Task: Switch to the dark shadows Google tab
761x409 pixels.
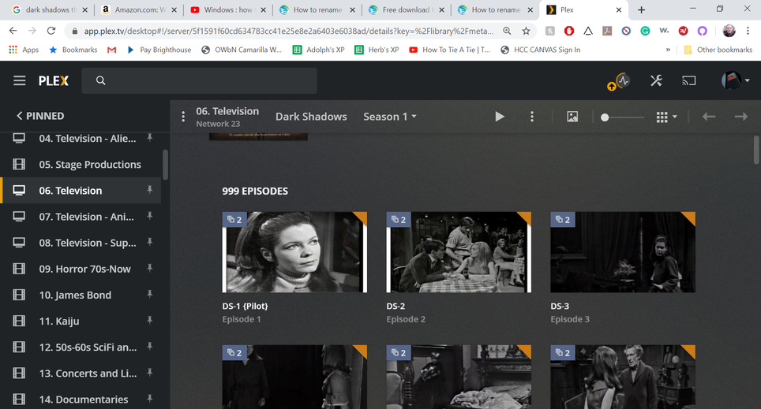Action: [50, 9]
